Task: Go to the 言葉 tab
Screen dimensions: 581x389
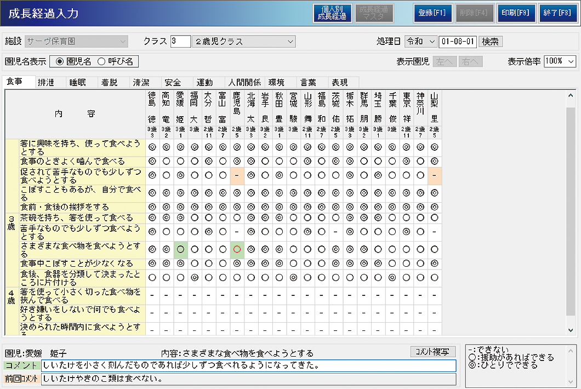Action: [x=308, y=83]
